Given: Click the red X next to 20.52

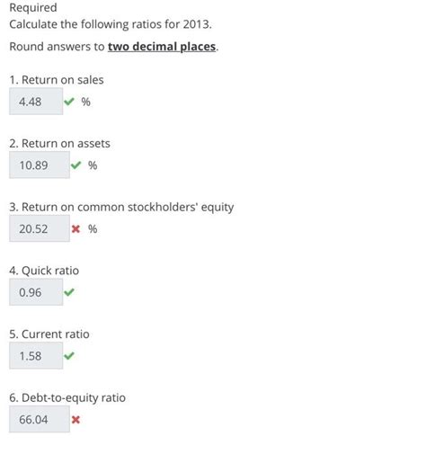Looking at the screenshot, I should click(x=75, y=229).
